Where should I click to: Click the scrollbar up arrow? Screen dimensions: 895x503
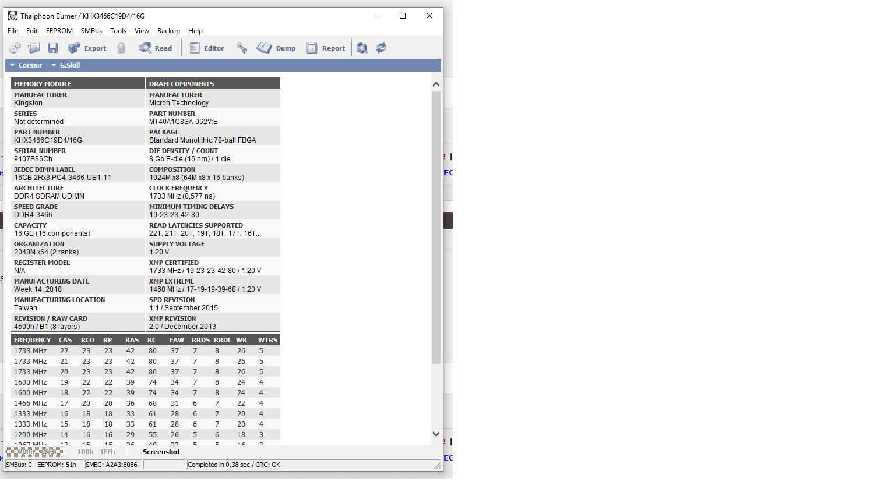pos(436,84)
